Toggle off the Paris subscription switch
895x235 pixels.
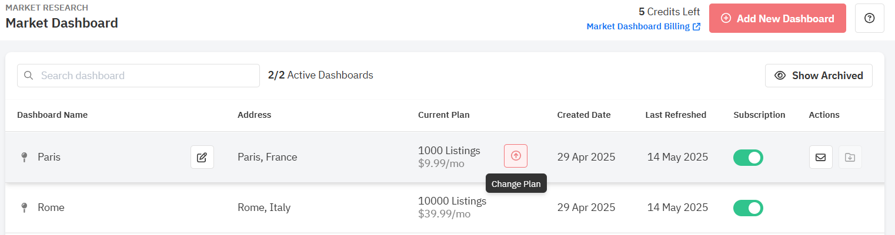coord(748,158)
